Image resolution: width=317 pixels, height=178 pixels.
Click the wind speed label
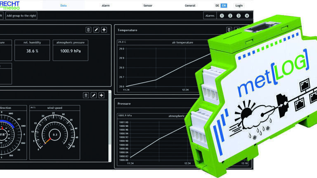(54, 108)
